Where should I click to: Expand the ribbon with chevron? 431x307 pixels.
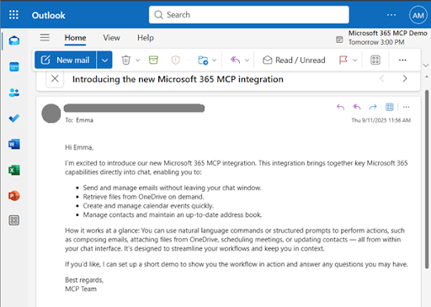[x=426, y=66]
